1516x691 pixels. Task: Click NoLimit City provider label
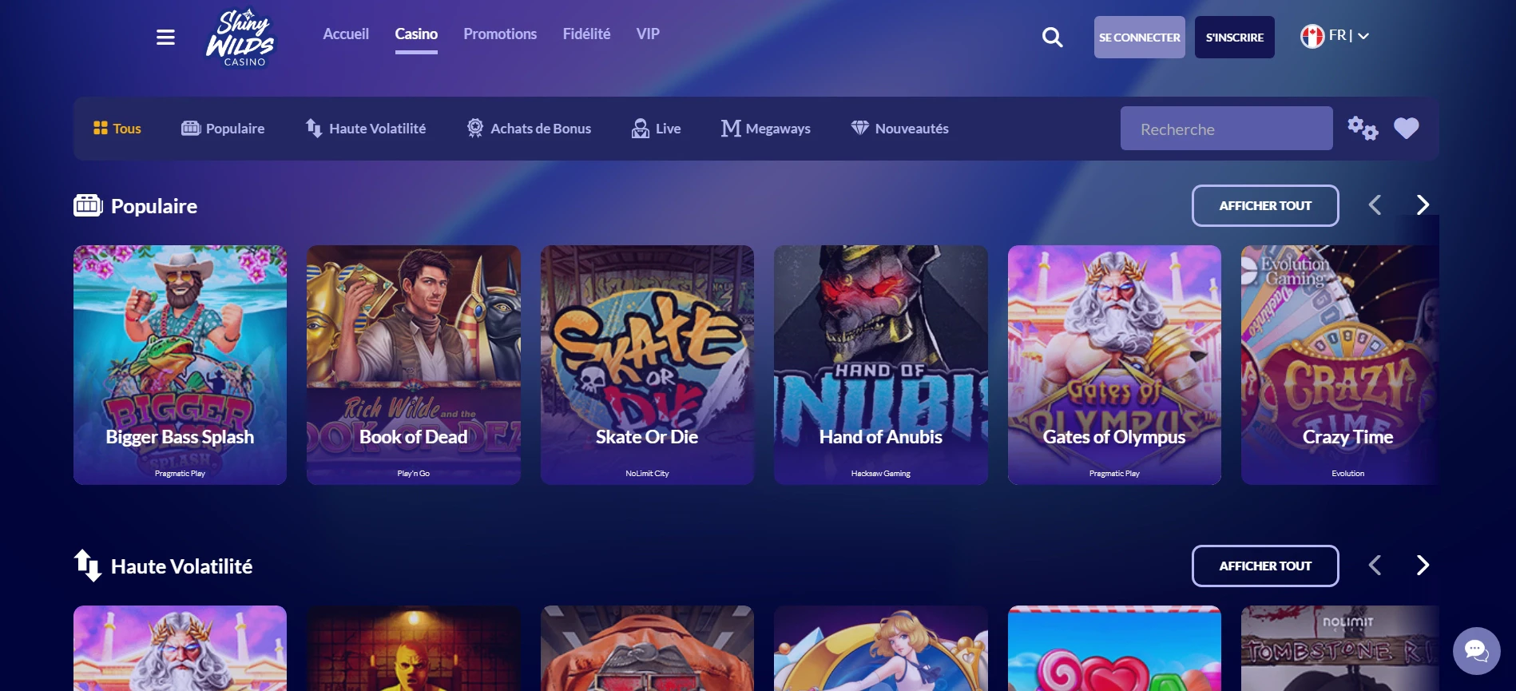(647, 474)
